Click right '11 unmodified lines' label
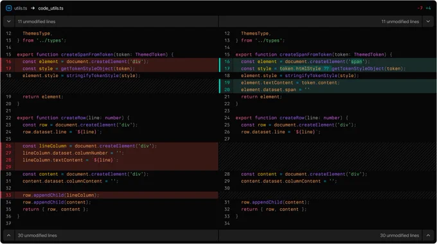Image resolution: width=437 pixels, height=244 pixels. pyautogui.click(x=400, y=21)
